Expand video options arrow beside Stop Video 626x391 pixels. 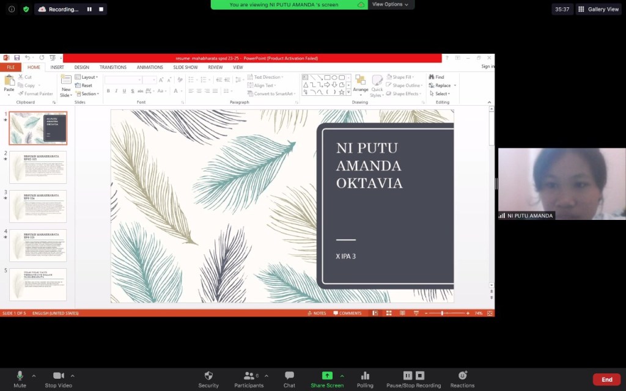pyautogui.click(x=73, y=376)
